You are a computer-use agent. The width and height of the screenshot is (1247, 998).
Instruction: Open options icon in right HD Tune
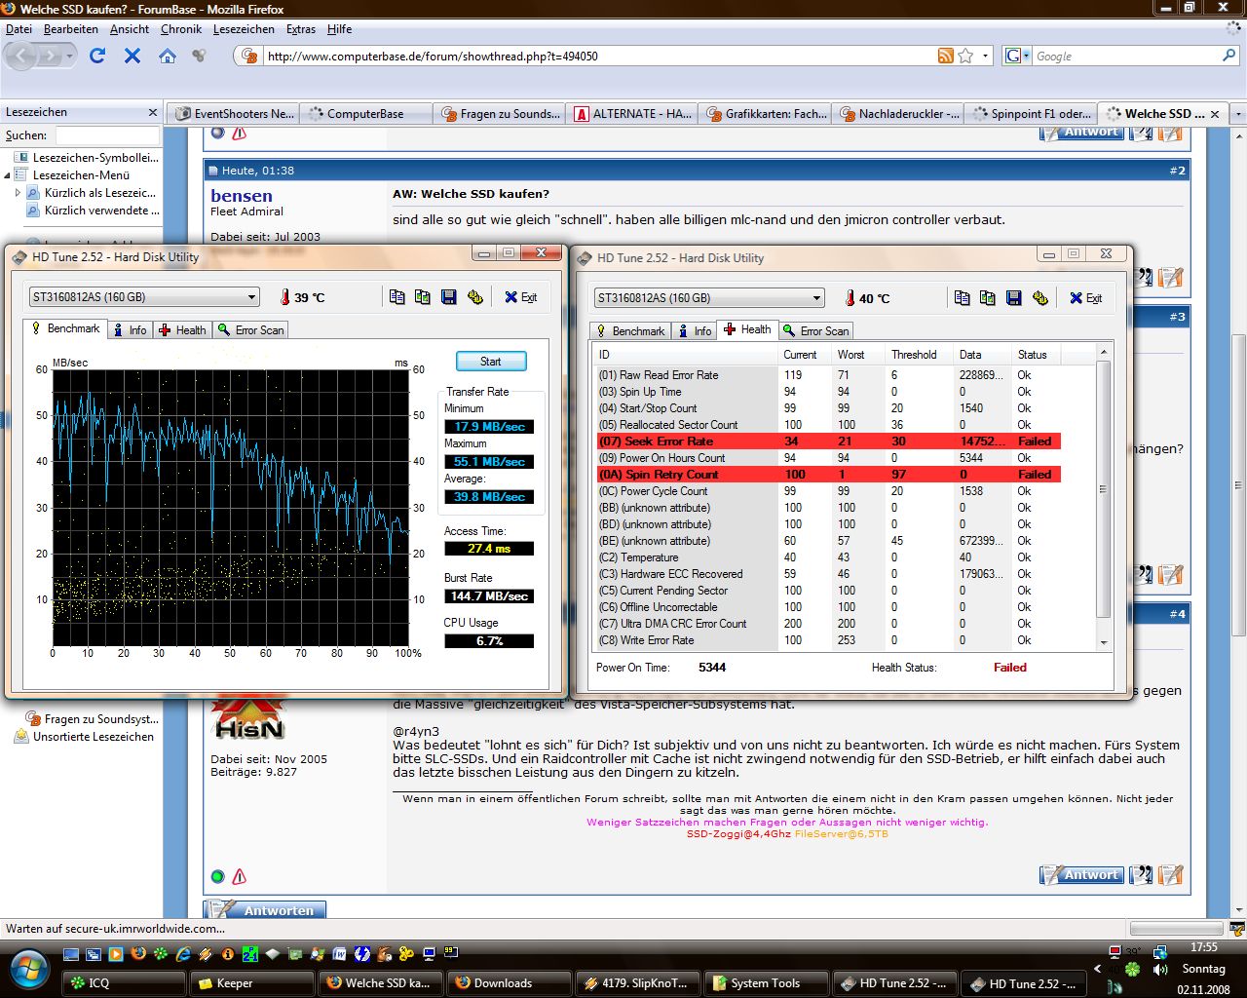1039,298
